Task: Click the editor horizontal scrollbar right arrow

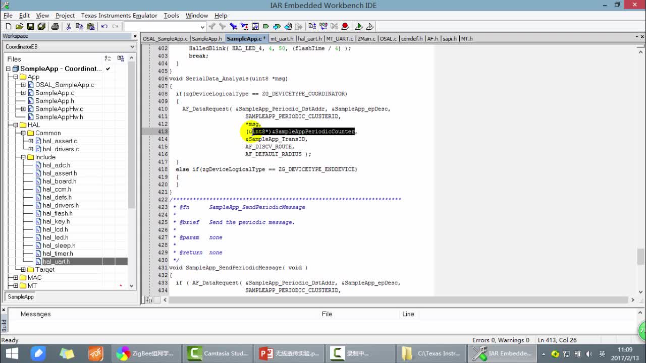Action: 633,300
